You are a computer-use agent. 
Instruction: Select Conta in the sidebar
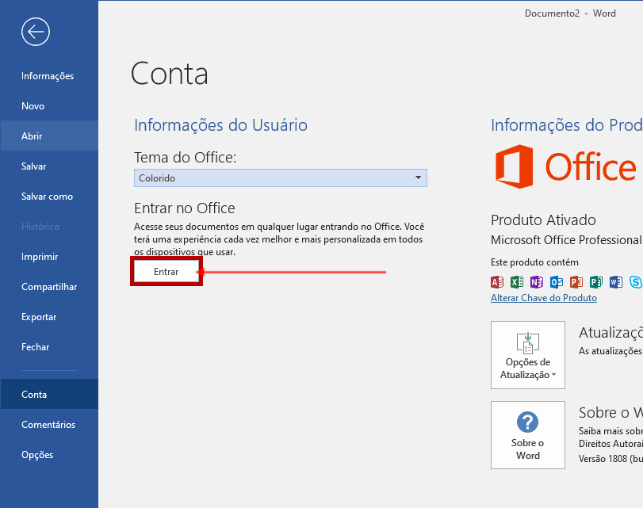[x=49, y=394]
